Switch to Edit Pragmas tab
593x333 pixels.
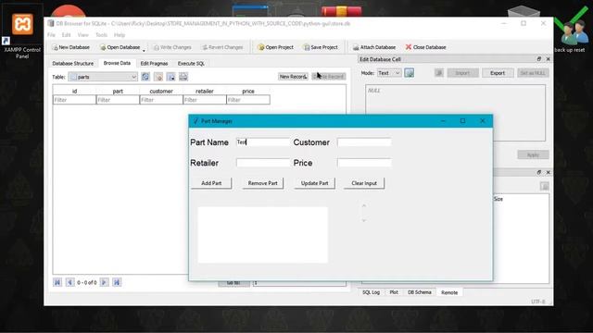coord(154,64)
